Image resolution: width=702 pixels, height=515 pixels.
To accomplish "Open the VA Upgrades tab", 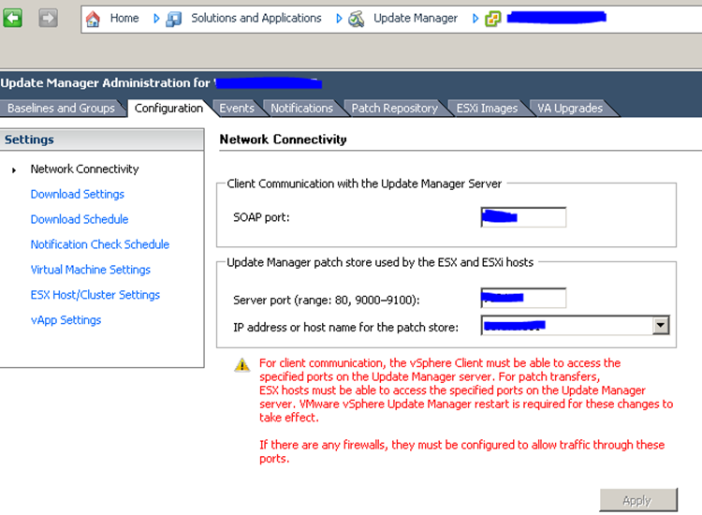I will click(570, 109).
